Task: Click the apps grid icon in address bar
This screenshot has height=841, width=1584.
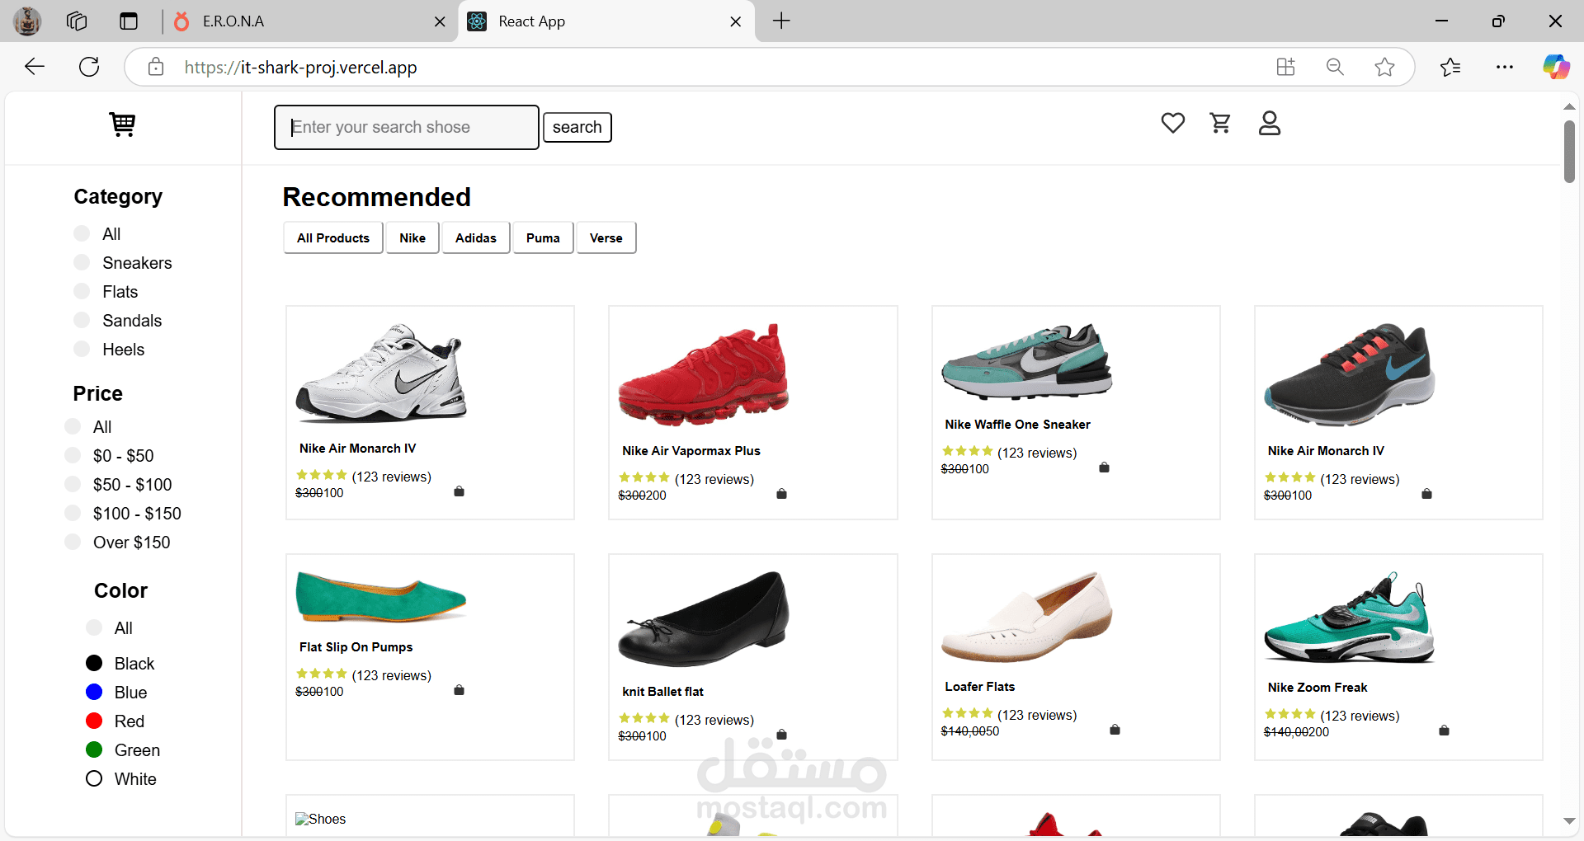Action: tap(1285, 67)
